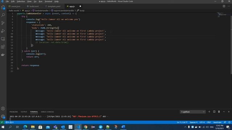Switch to the DEBUG CONSOLE panel tab
The width and height of the screenshot is (232, 130).
[47, 112]
